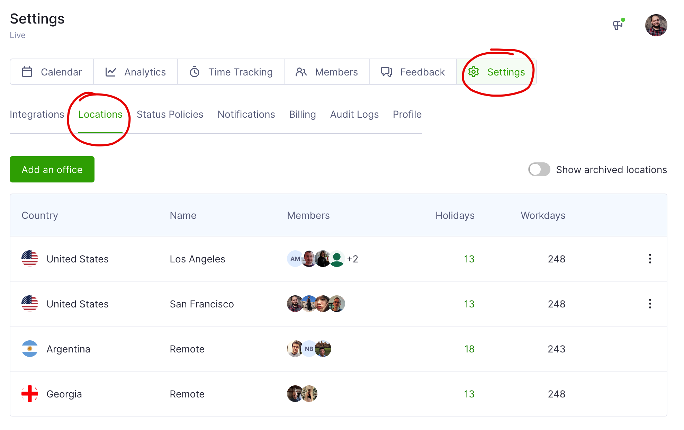The height and width of the screenshot is (430, 684).
Task: Click the Country column header
Action: point(40,215)
